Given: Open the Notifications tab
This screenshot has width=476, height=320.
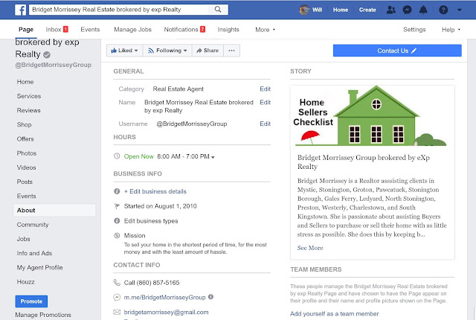Looking at the screenshot, I should pyautogui.click(x=184, y=30).
